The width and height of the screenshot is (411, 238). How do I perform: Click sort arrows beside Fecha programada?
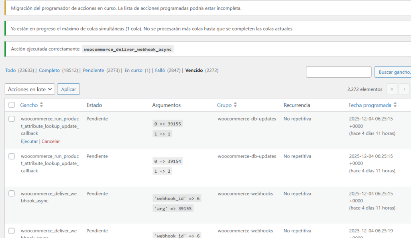pos(395,105)
